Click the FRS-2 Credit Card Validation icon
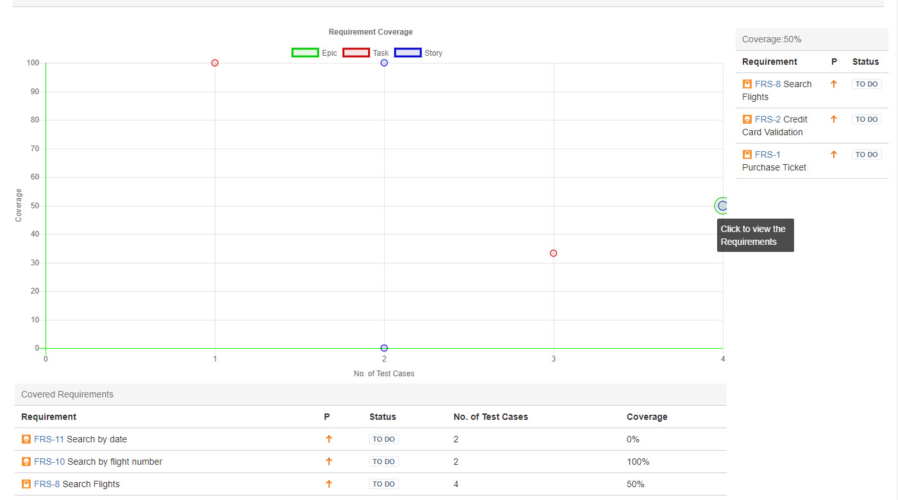 click(747, 119)
